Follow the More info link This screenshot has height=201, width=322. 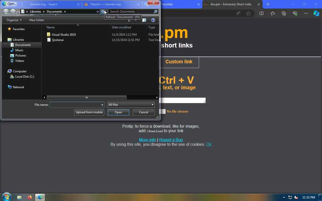[147, 140]
